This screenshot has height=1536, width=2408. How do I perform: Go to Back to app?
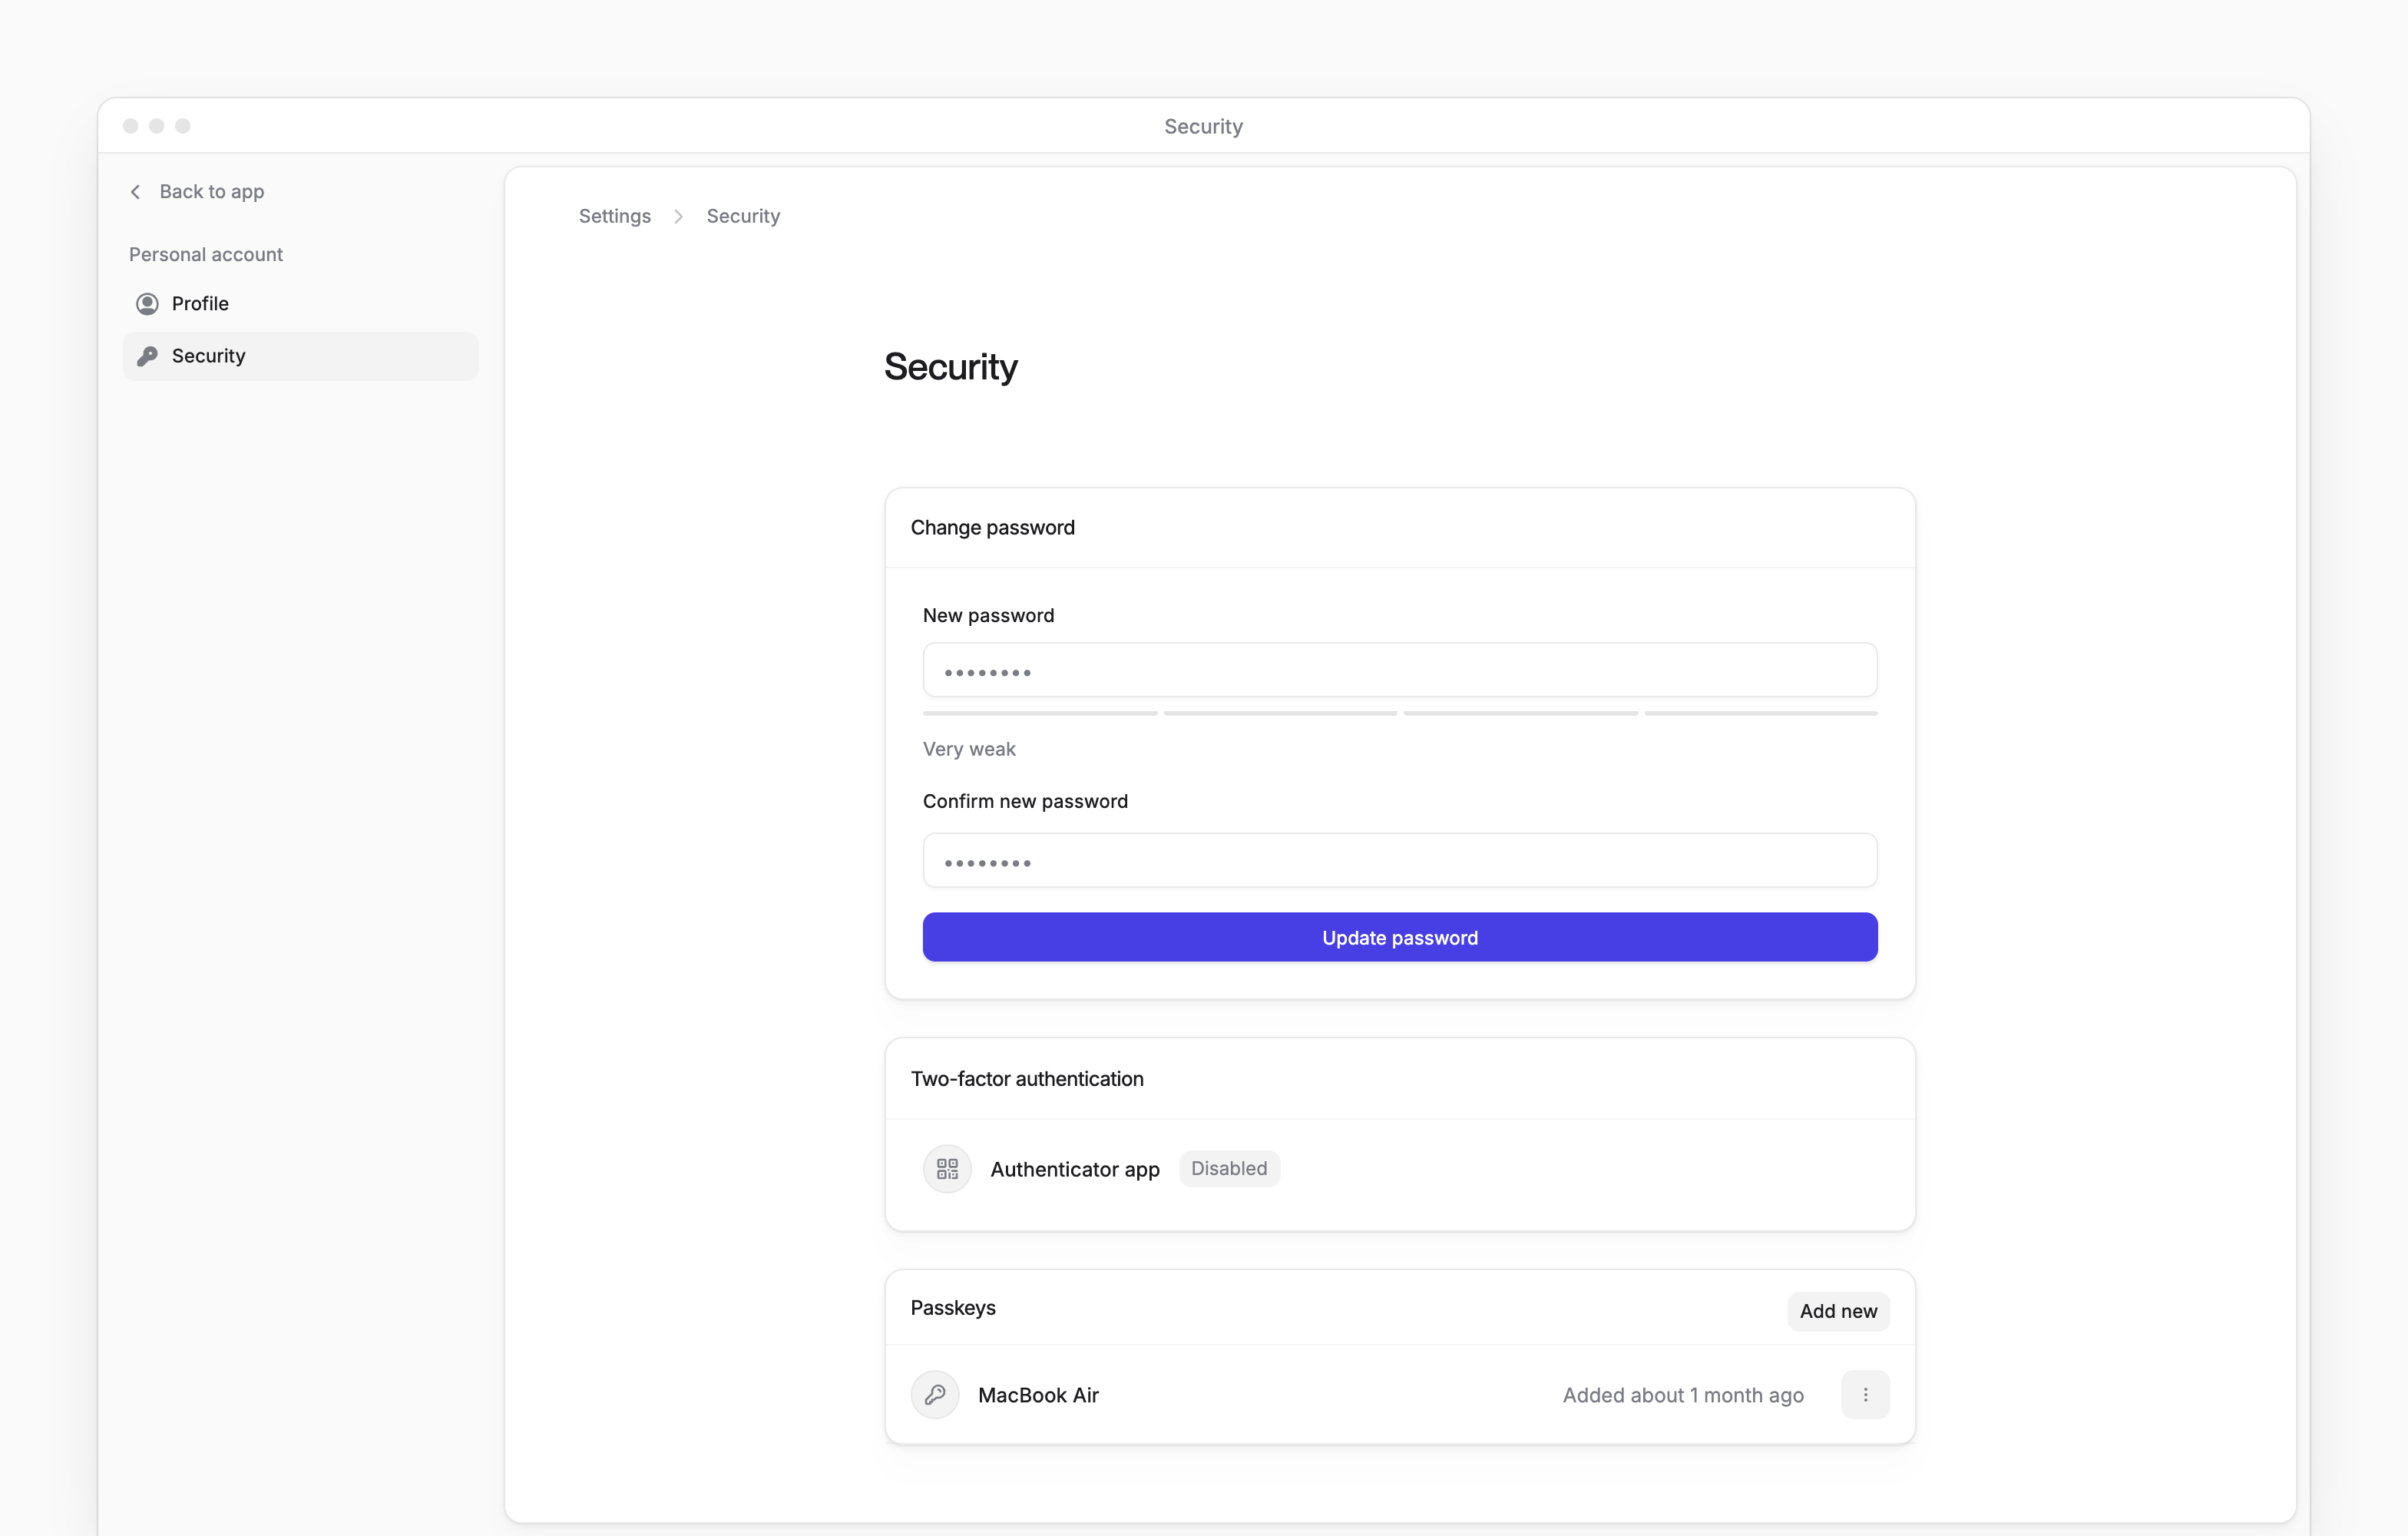(197, 191)
